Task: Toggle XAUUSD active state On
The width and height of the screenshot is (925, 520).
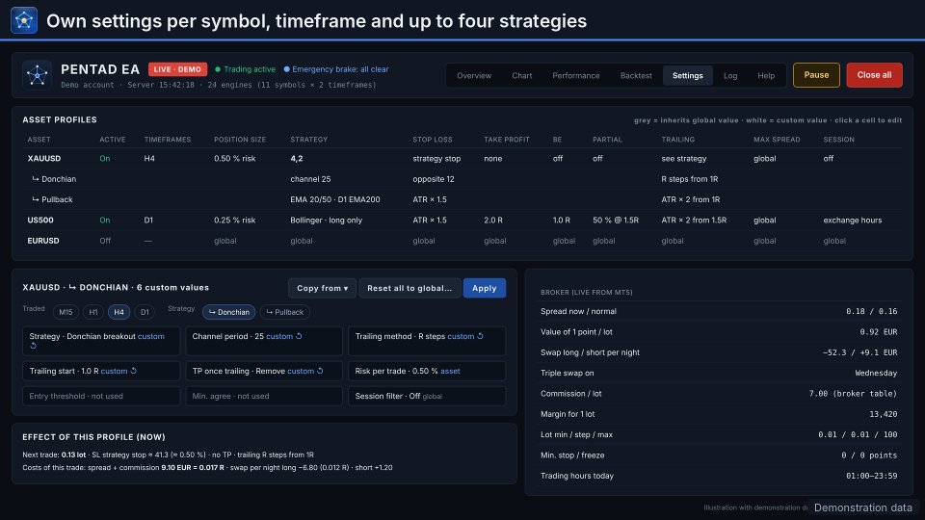Action: tap(105, 159)
